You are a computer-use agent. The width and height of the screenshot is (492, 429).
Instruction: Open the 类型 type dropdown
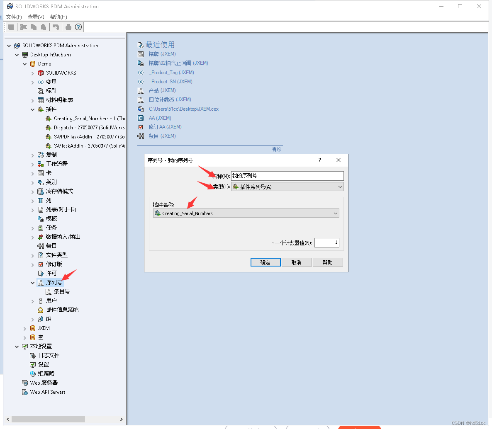(287, 187)
